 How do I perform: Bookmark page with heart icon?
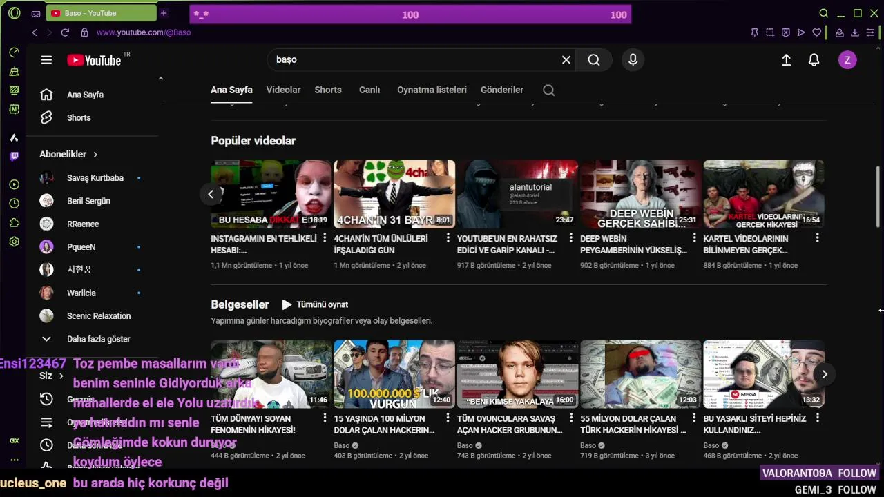coord(817,32)
